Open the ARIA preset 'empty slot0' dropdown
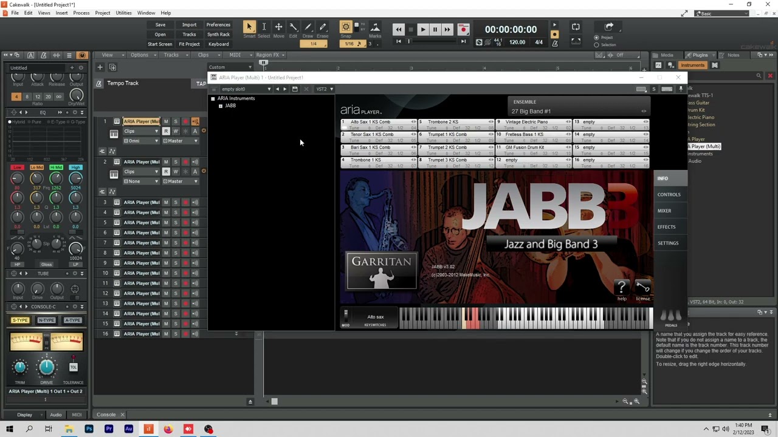This screenshot has width=778, height=437. [x=246, y=89]
